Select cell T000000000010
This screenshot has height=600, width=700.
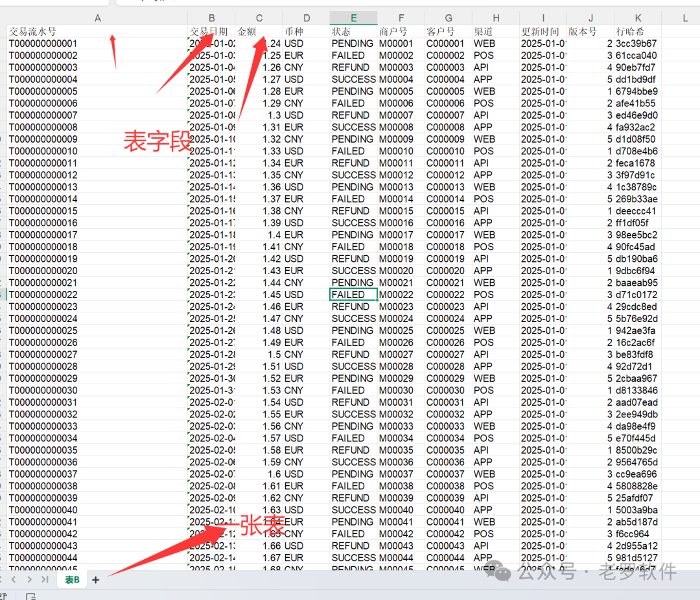click(97, 151)
